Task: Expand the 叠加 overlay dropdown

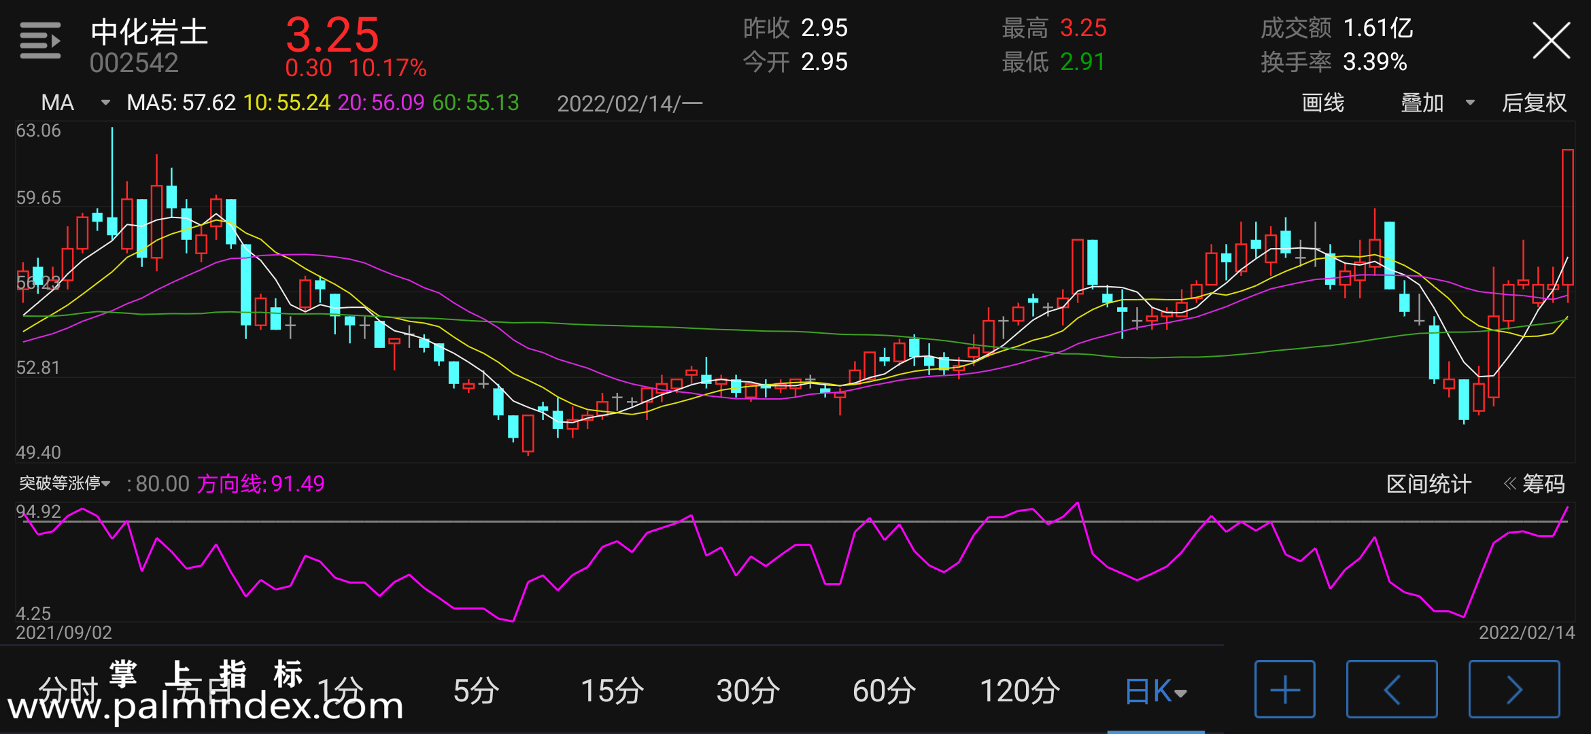Action: pyautogui.click(x=1437, y=103)
